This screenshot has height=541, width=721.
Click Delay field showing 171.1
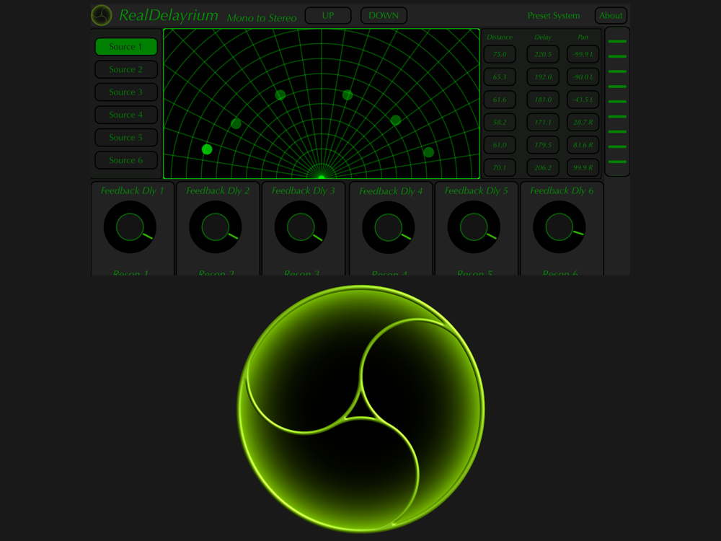click(x=543, y=123)
